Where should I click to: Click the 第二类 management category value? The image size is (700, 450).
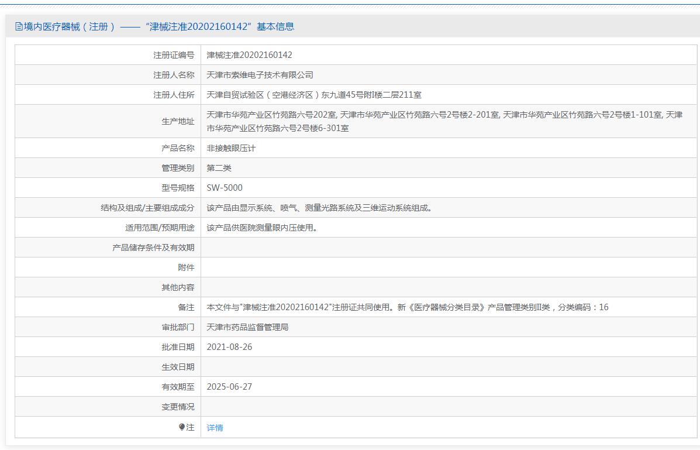point(219,168)
